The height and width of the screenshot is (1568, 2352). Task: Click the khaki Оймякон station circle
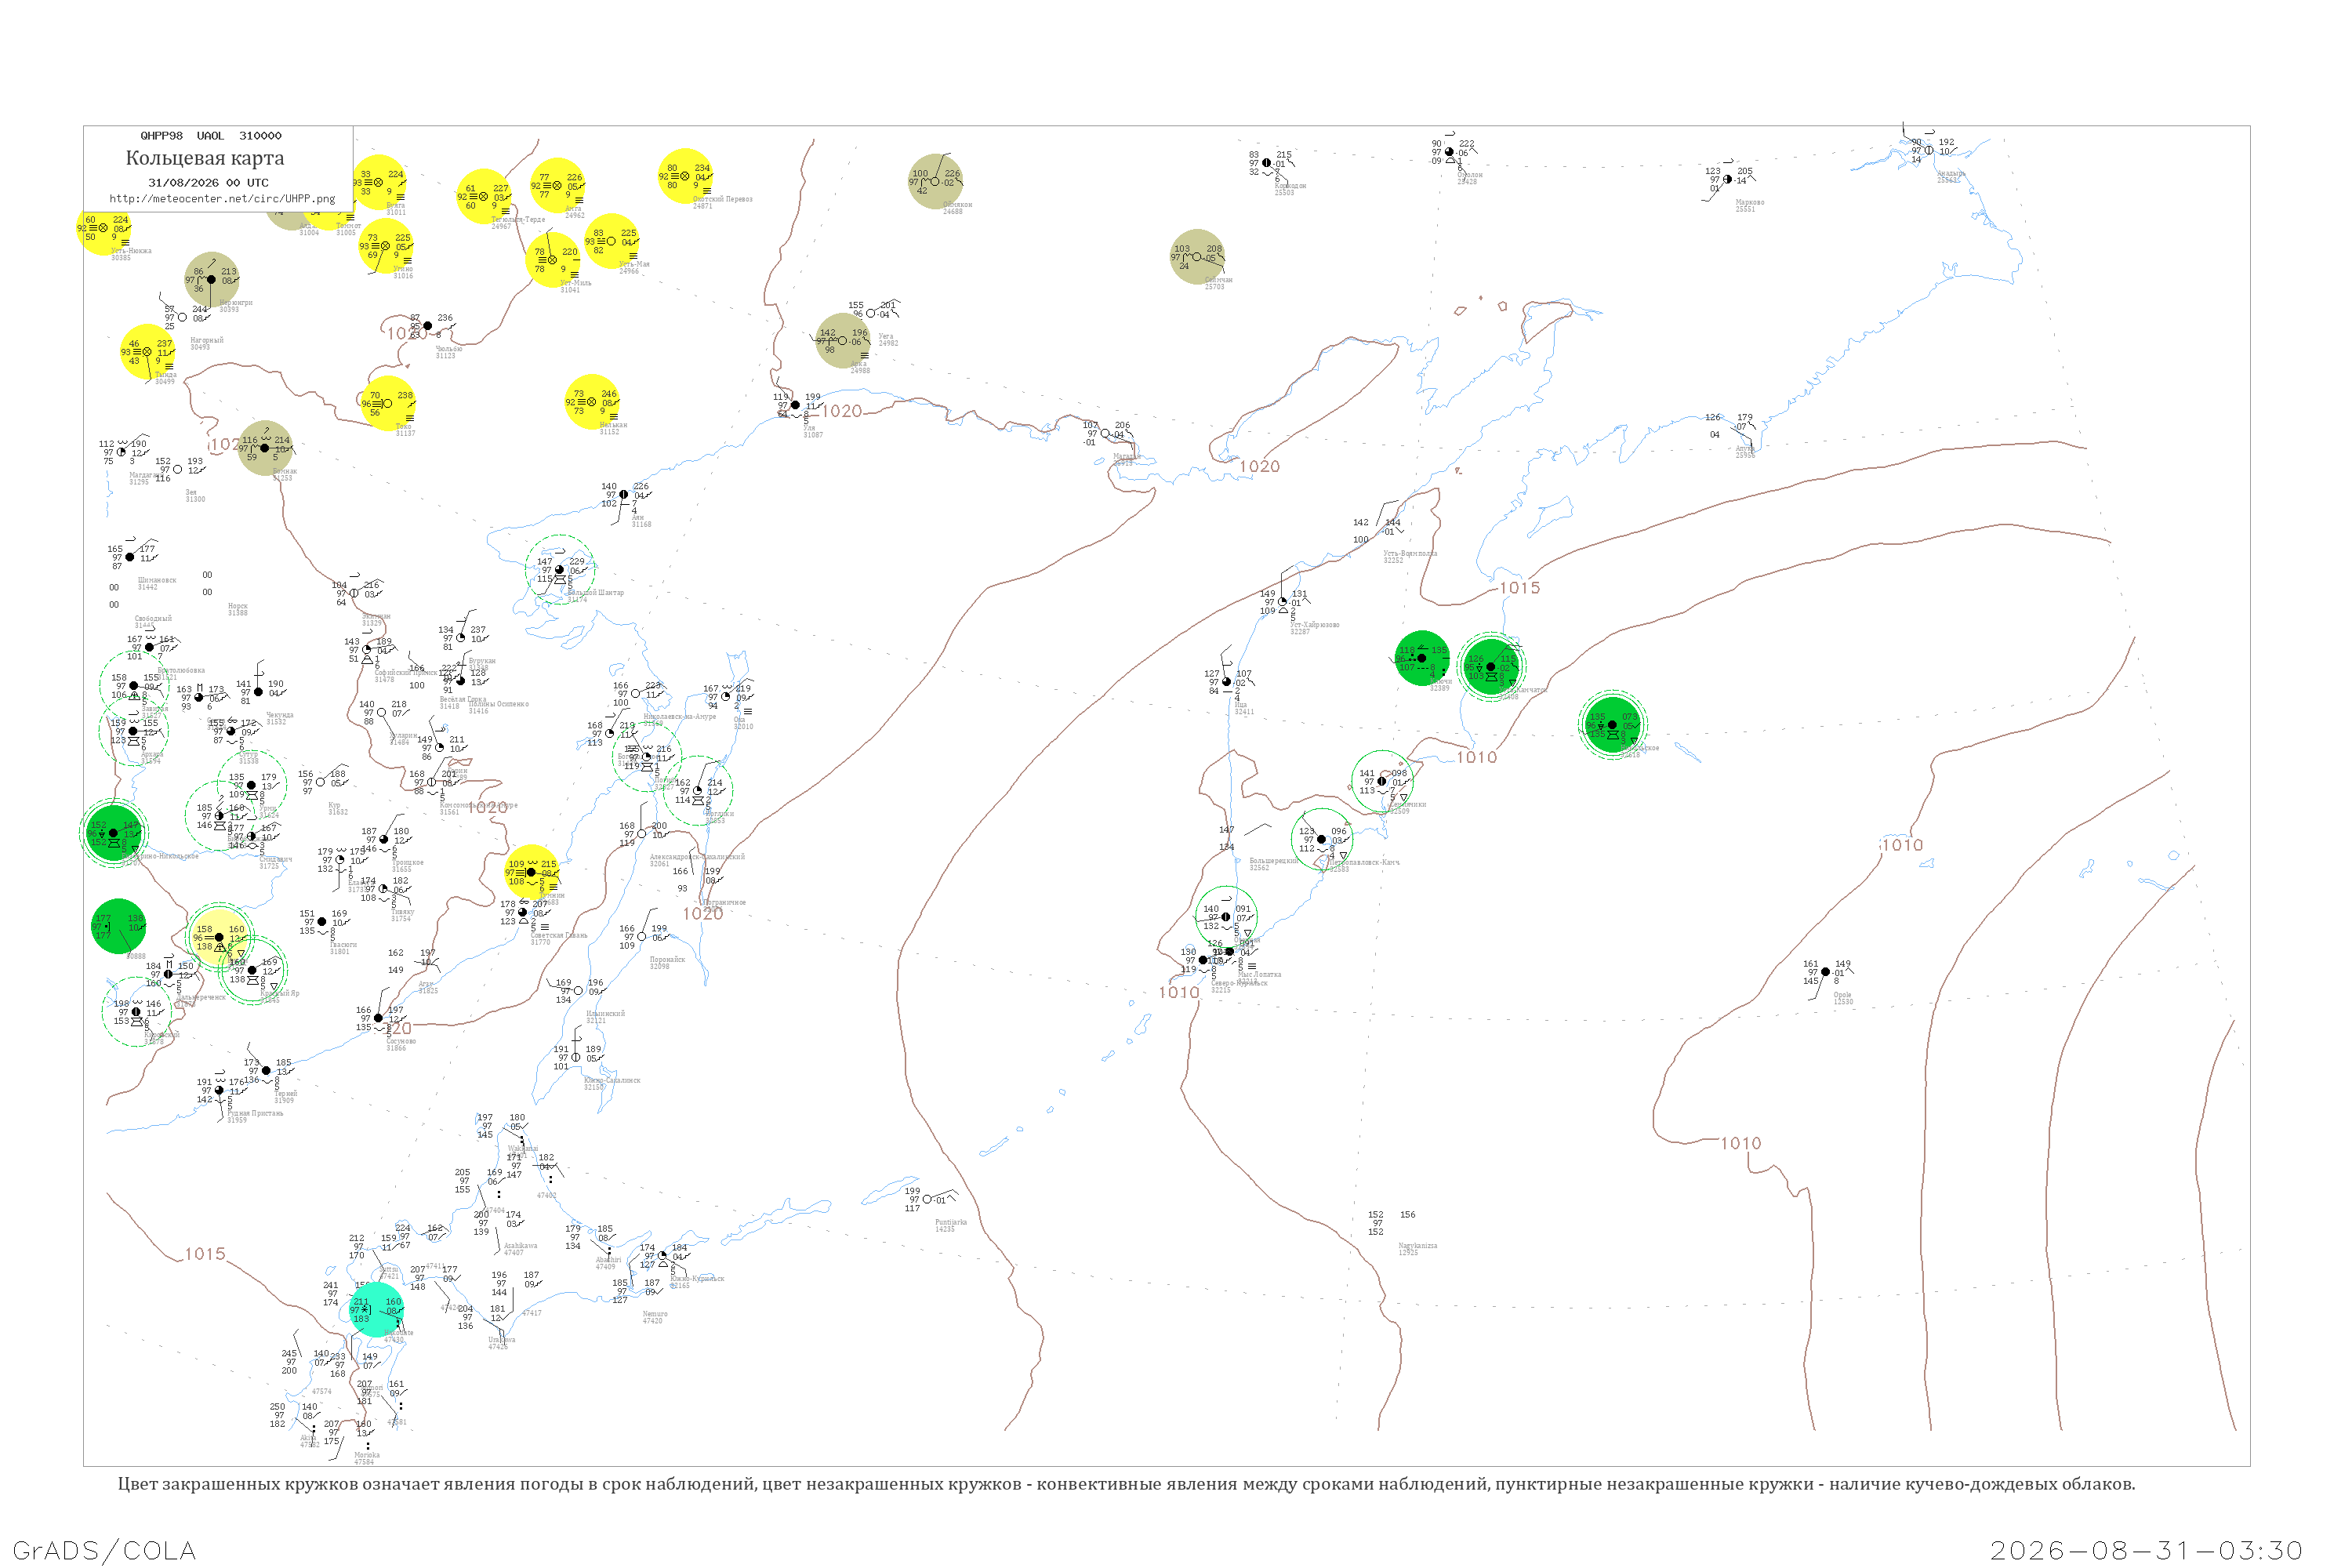pos(935,181)
